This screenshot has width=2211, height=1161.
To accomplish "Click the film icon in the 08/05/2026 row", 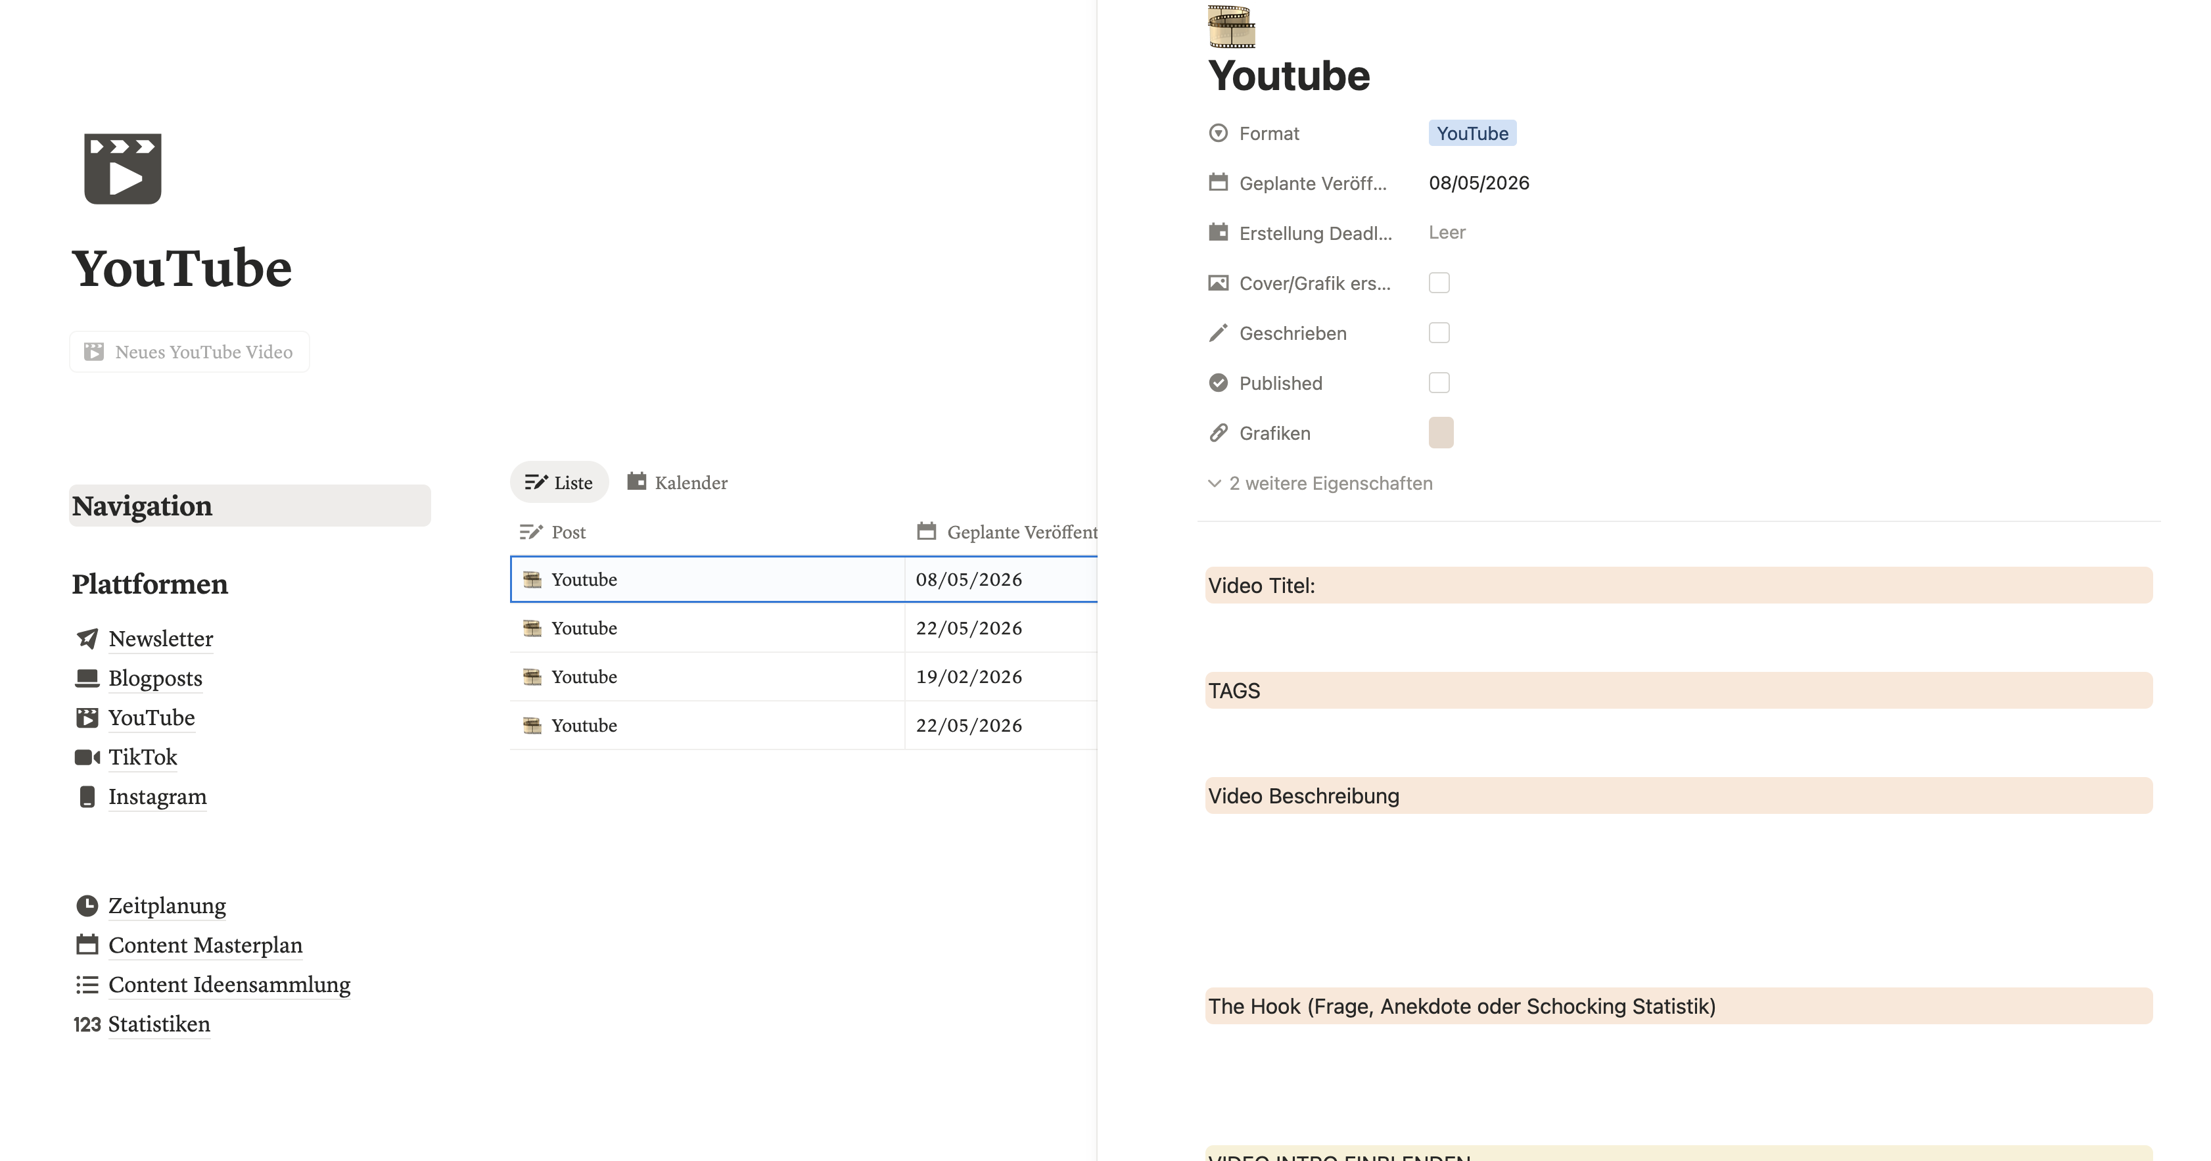I will coord(532,580).
